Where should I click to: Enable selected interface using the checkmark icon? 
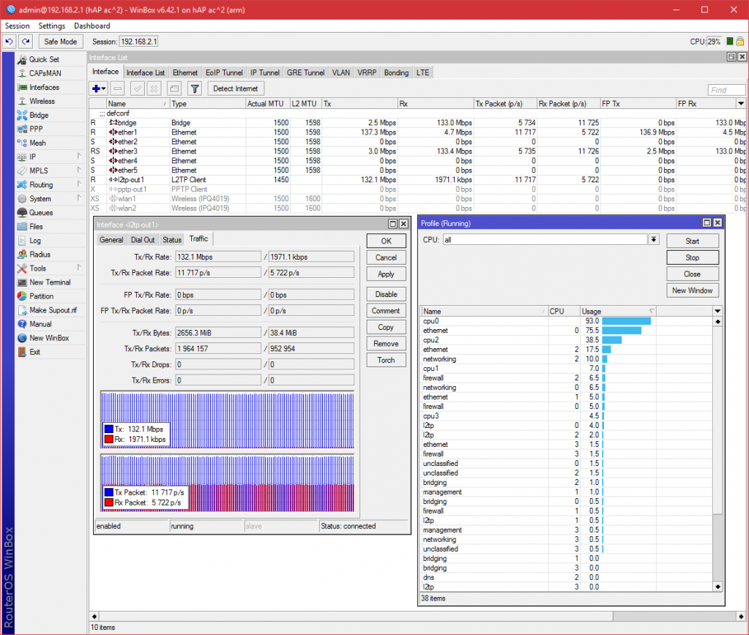point(137,88)
